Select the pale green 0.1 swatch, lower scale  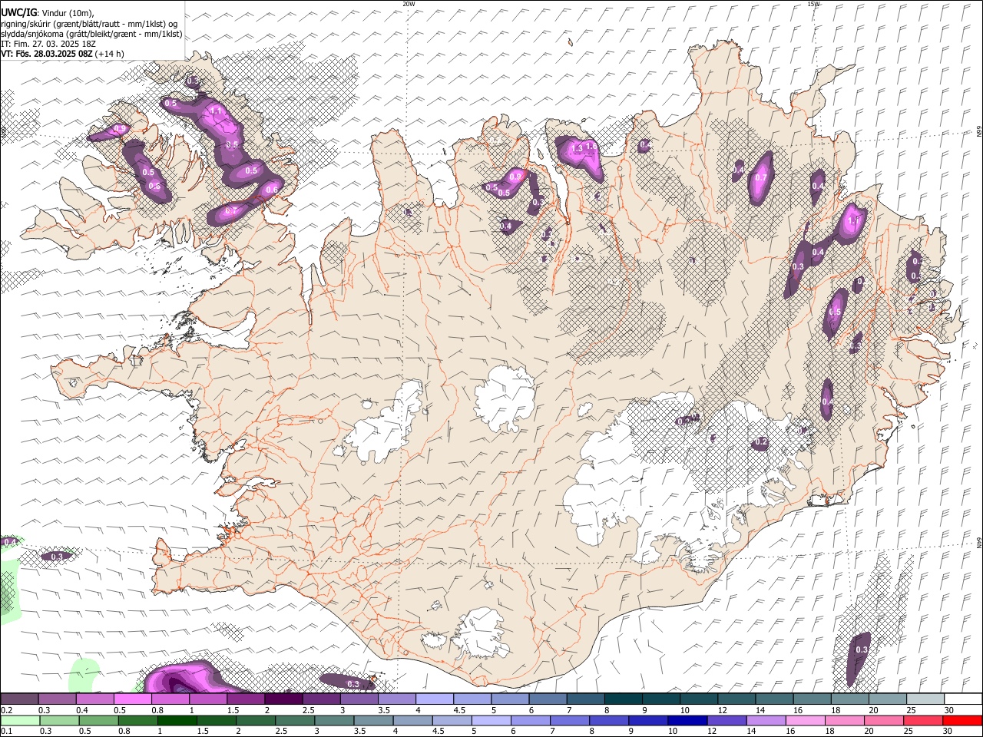point(20,721)
